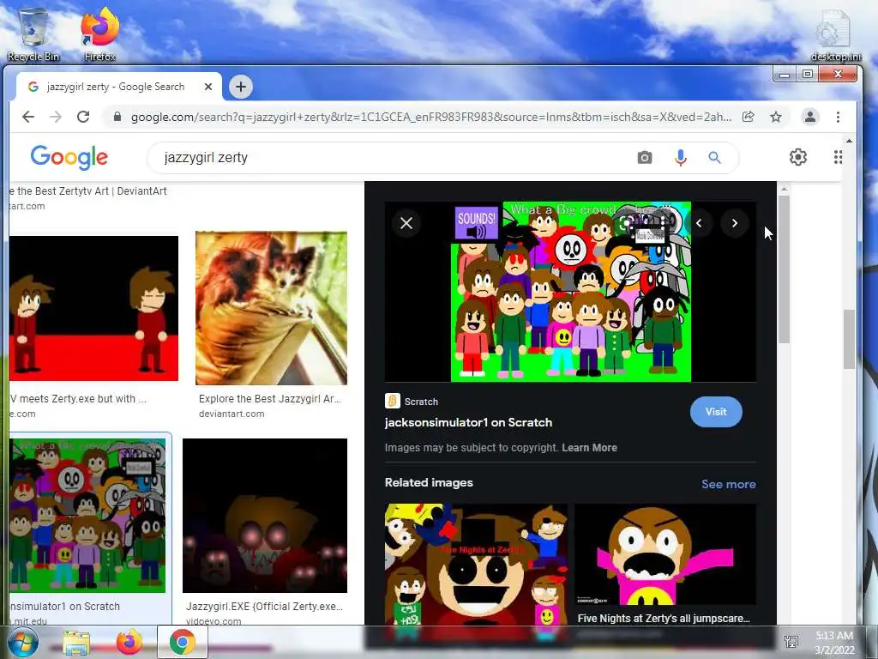Submit search with magnifier icon
This screenshot has width=878, height=659.
[x=714, y=158]
